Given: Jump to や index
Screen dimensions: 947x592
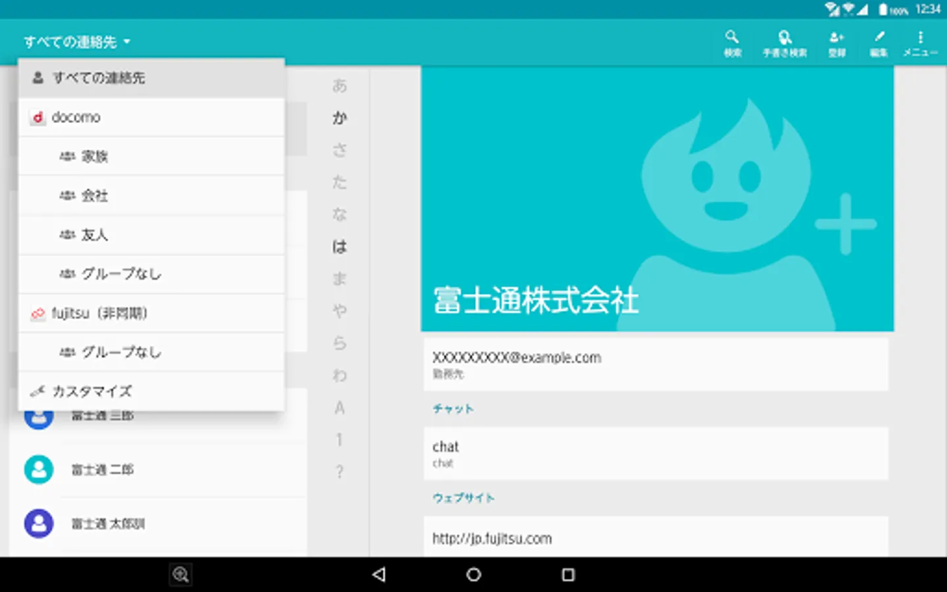Looking at the screenshot, I should (339, 311).
